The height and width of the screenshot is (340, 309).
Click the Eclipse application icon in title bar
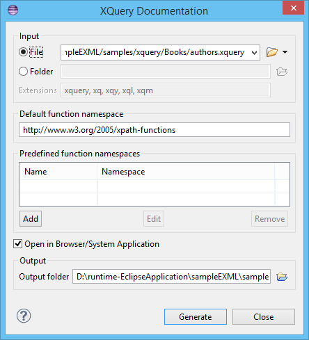[x=13, y=10]
